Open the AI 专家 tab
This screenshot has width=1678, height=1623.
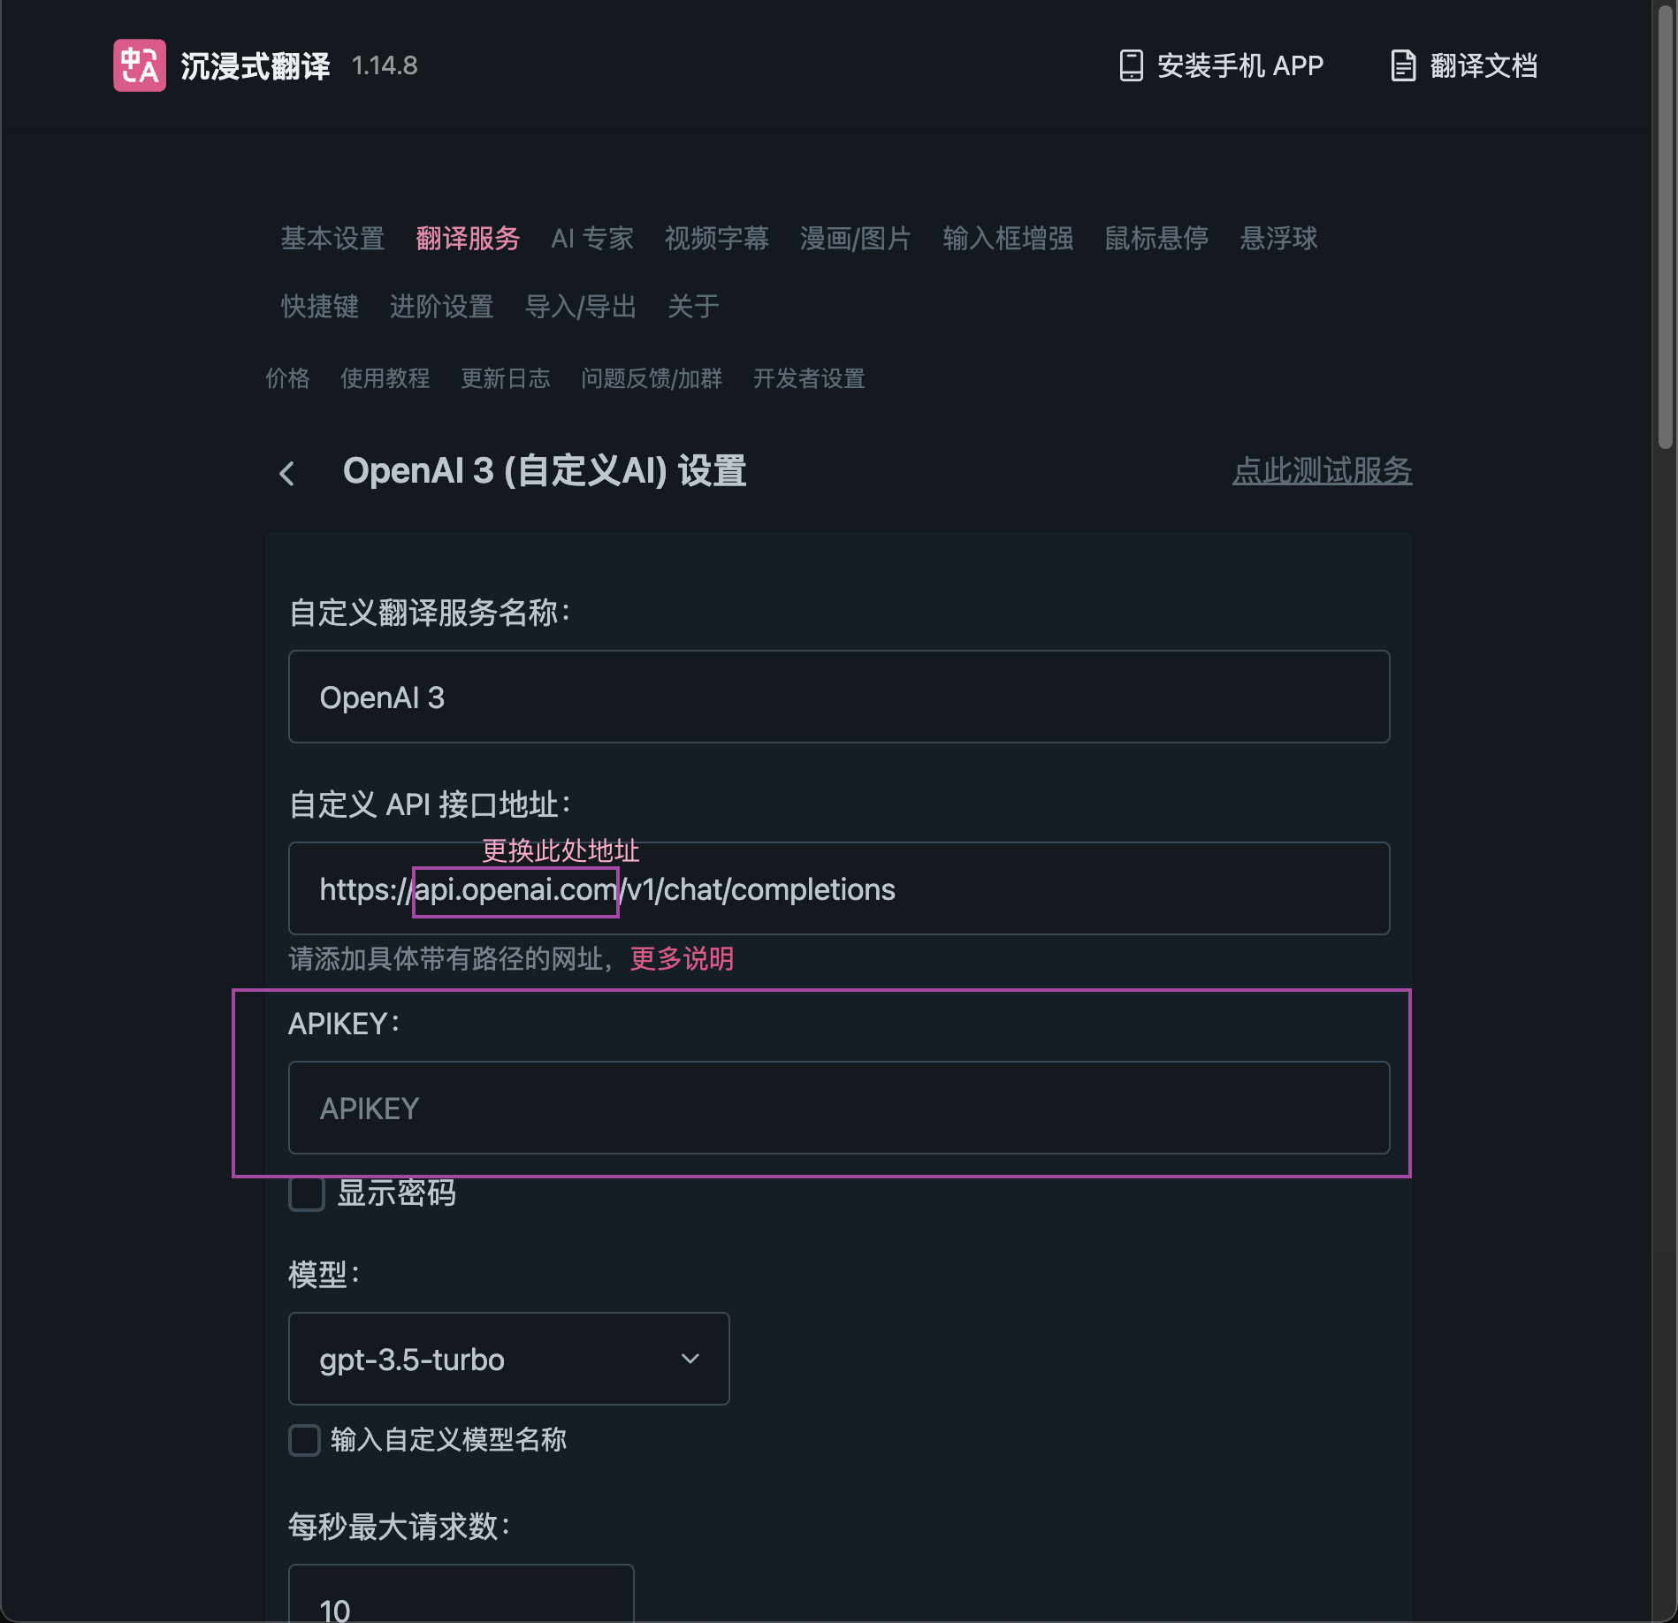(x=591, y=239)
